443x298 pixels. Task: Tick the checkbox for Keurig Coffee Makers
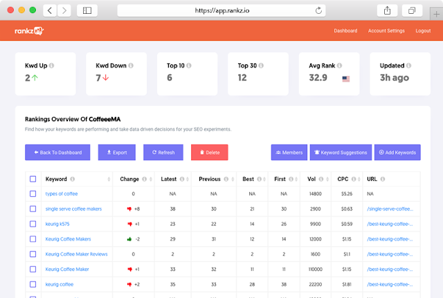[x=33, y=239]
